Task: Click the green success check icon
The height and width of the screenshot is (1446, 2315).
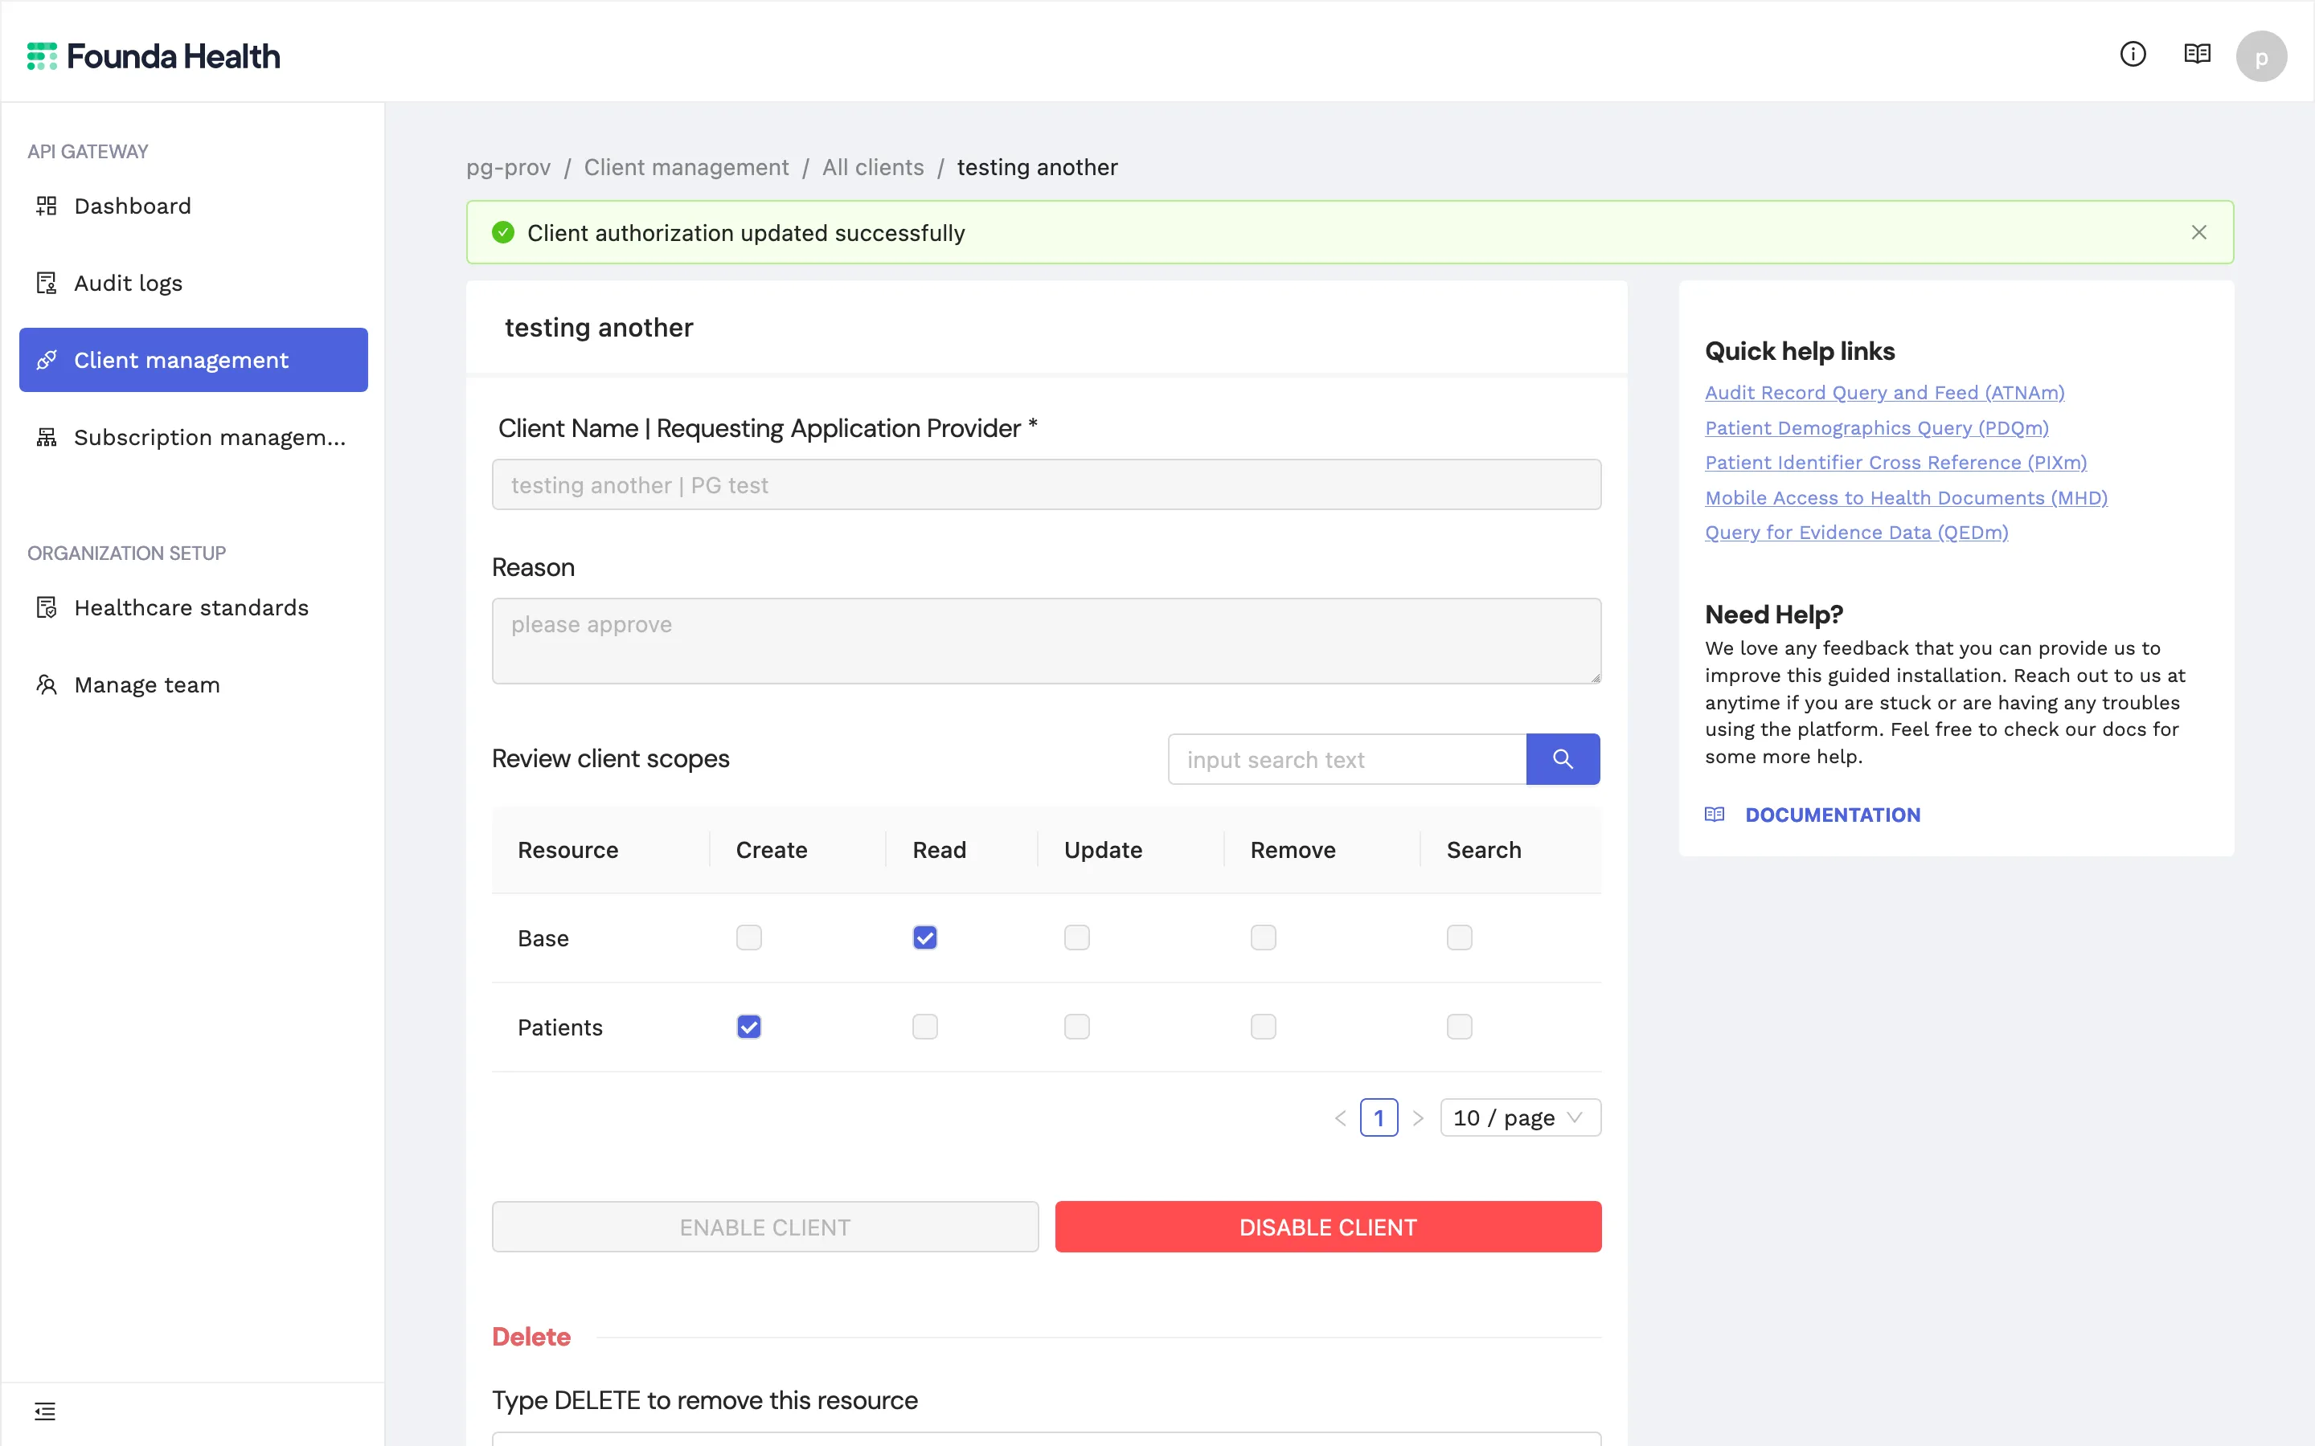Action: pos(503,232)
